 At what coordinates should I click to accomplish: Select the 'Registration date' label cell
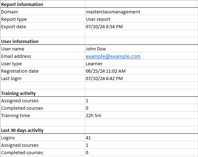[43, 71]
